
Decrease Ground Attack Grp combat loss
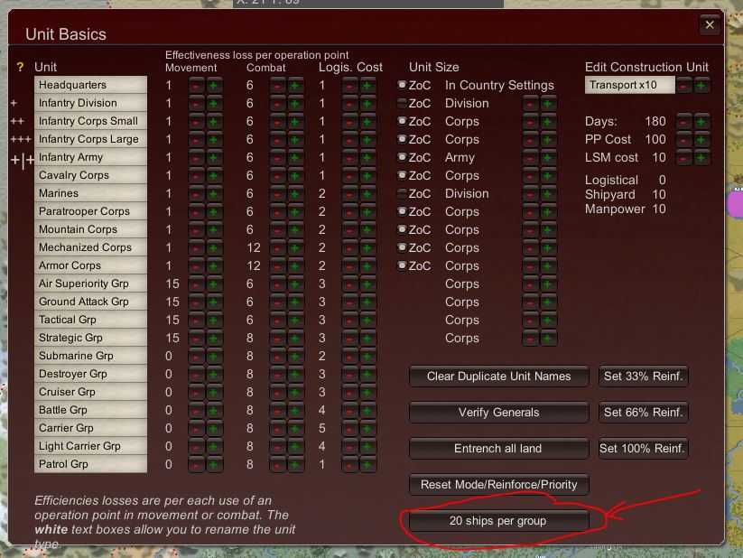click(x=278, y=302)
